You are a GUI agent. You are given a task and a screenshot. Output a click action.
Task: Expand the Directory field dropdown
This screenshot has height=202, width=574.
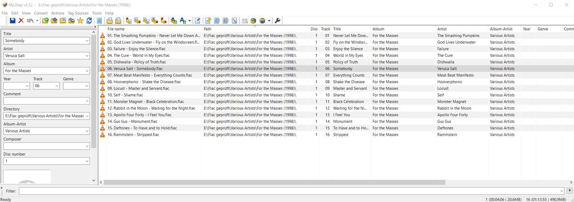point(87,116)
